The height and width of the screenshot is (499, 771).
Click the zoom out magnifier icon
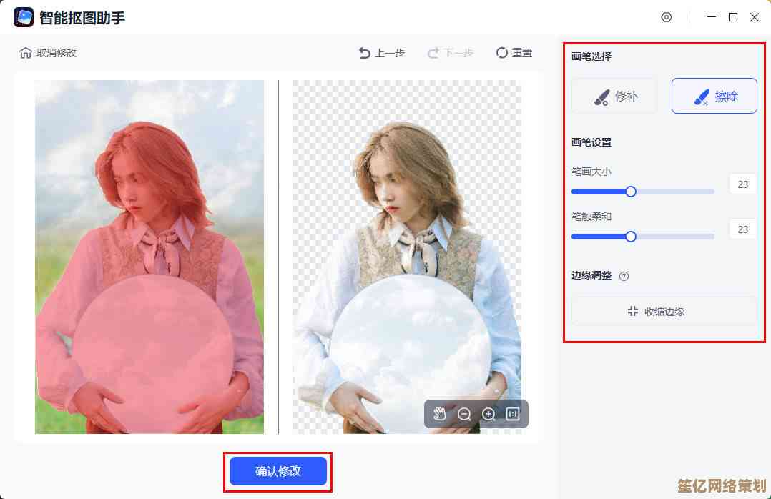click(x=464, y=414)
